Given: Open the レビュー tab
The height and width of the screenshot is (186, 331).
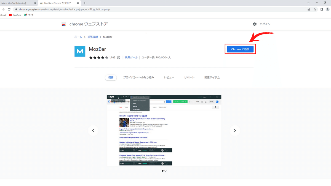Looking at the screenshot, I should [169, 78].
